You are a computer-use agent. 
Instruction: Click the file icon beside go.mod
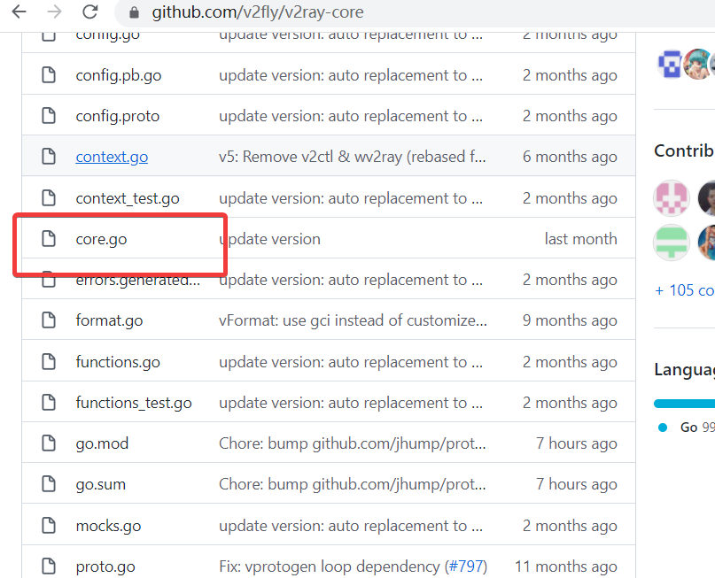(x=49, y=443)
